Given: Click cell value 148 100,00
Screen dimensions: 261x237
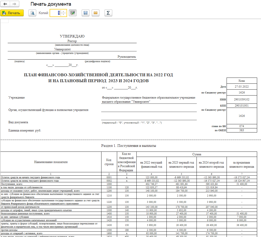Looking at the screenshot, I should click(x=152, y=191).
